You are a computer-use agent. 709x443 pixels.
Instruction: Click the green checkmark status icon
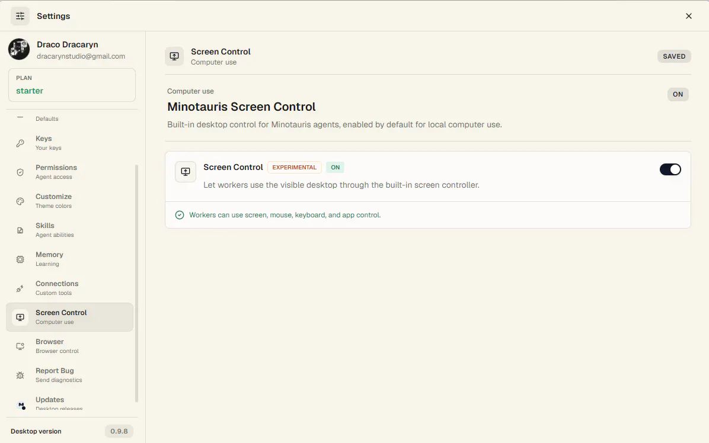pyautogui.click(x=180, y=215)
